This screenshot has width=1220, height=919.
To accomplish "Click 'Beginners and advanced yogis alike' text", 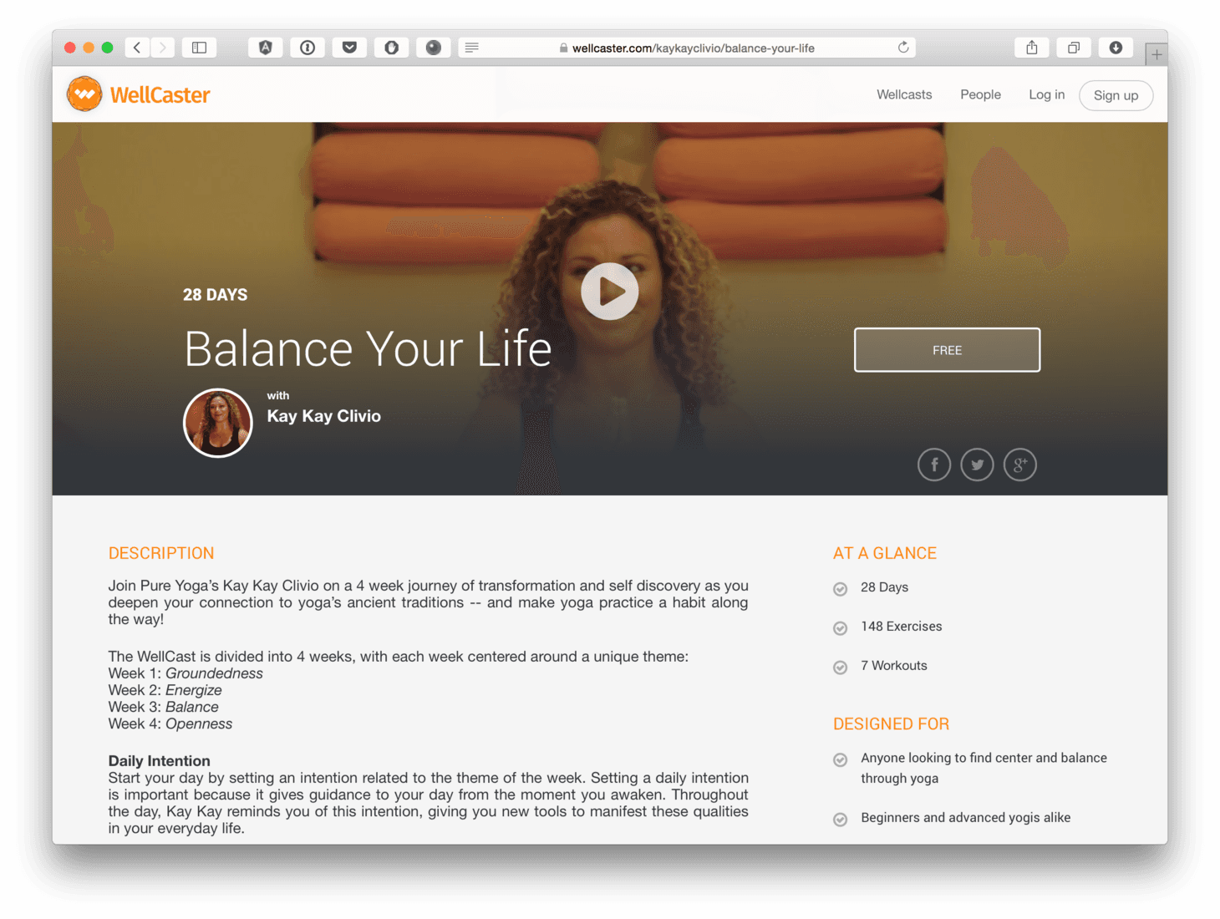I will pyautogui.click(x=965, y=818).
